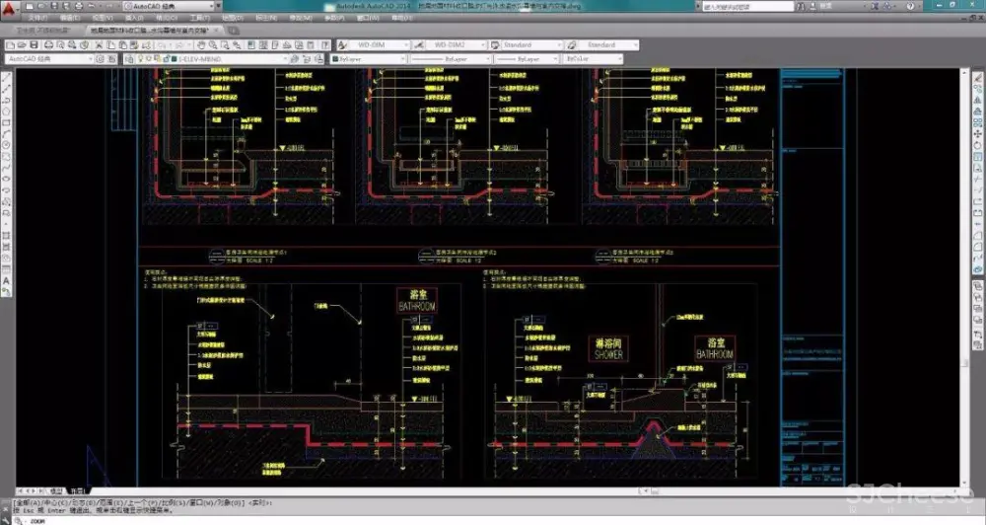Open the AutoCAD application menu logo
This screenshot has height=525, width=986.
tap(11, 10)
